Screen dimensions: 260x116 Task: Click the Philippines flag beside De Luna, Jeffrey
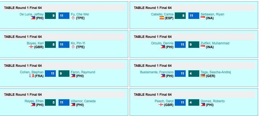33,18
